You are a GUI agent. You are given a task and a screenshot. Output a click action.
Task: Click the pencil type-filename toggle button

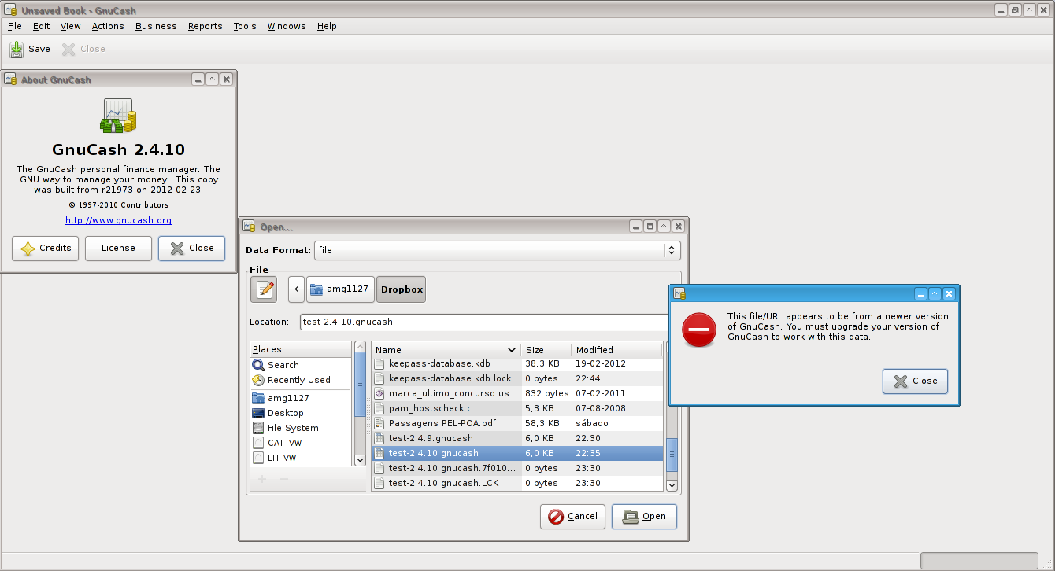click(x=264, y=289)
